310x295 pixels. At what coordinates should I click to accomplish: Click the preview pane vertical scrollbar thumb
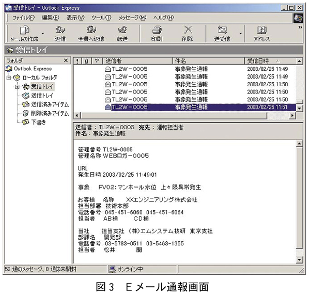point(300,198)
